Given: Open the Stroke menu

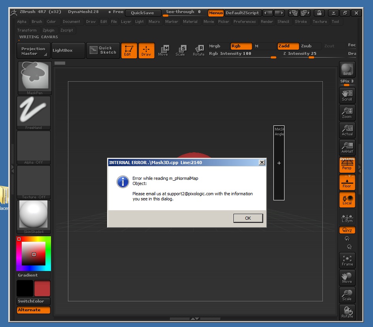Looking at the screenshot, I should click(x=301, y=22).
